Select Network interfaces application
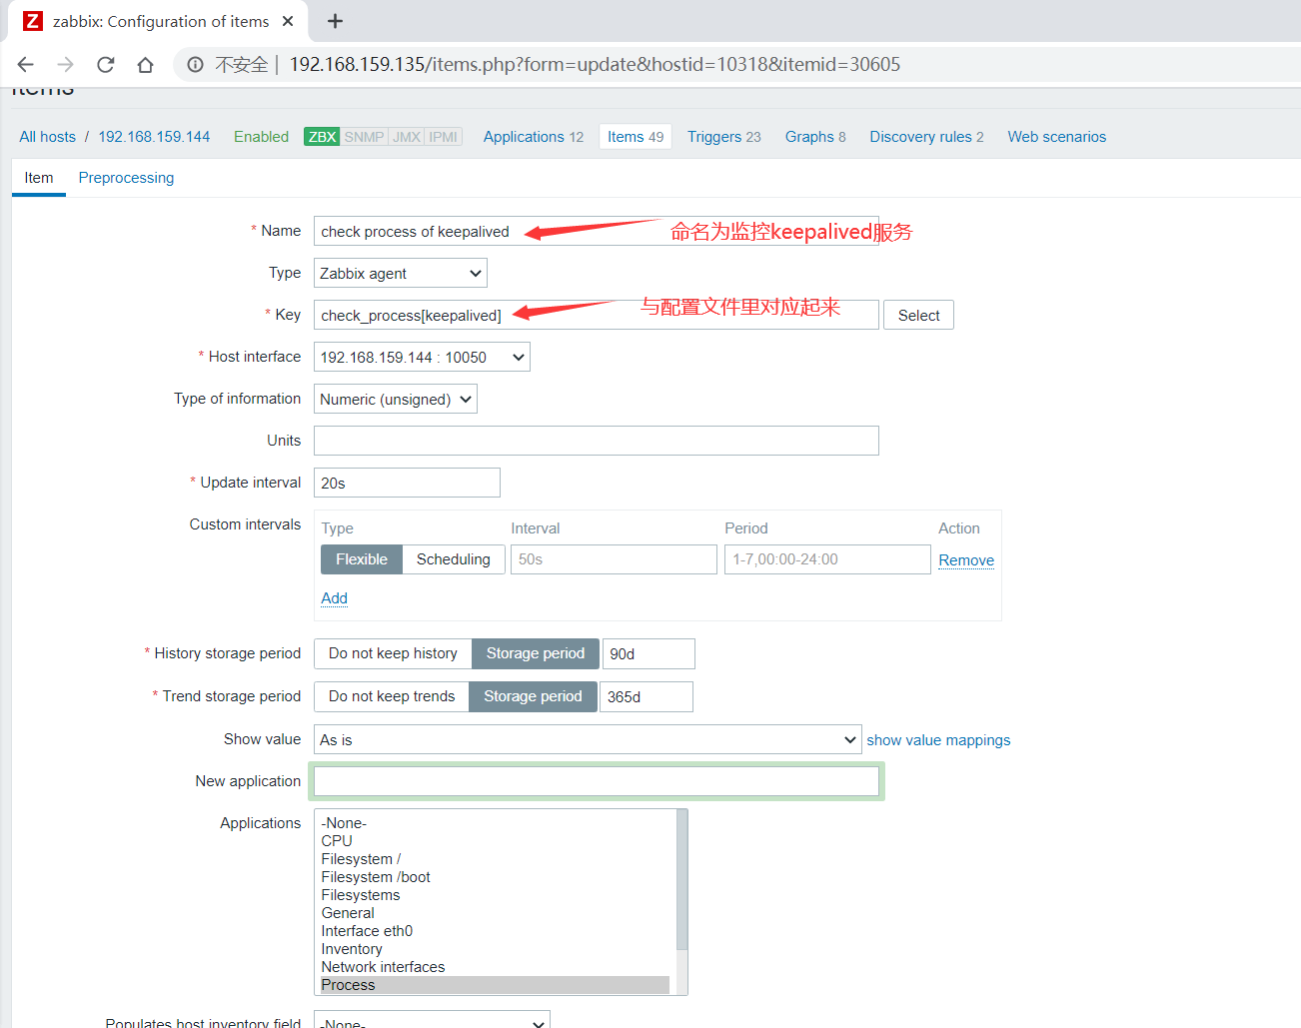The image size is (1301, 1028). pyautogui.click(x=496, y=967)
